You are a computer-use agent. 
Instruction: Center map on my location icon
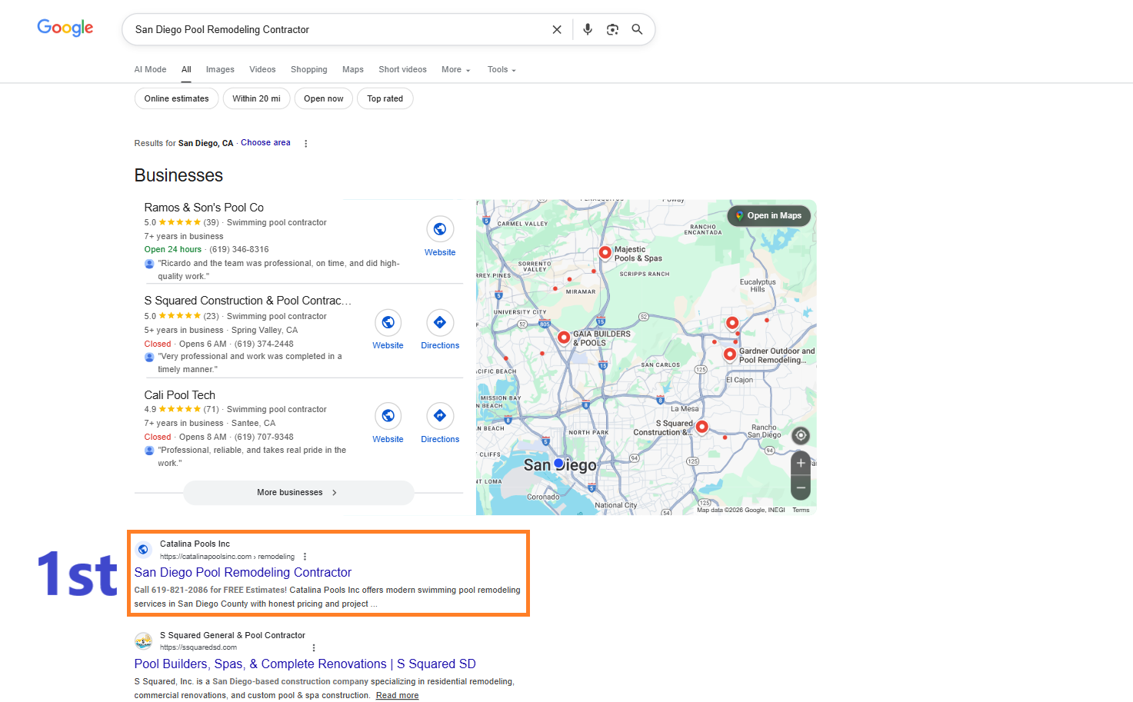pos(801,435)
